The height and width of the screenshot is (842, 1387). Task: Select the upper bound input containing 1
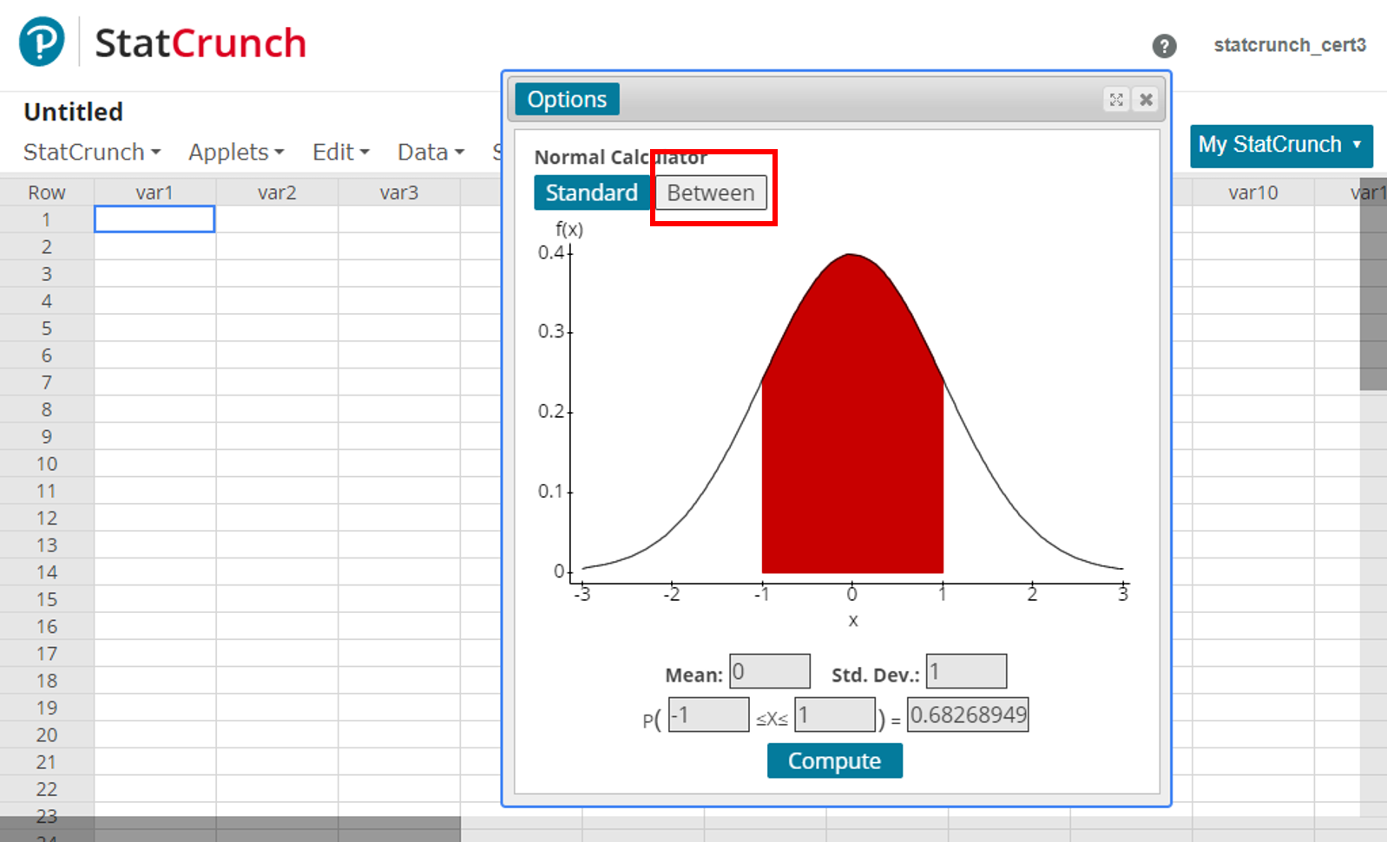click(x=835, y=715)
